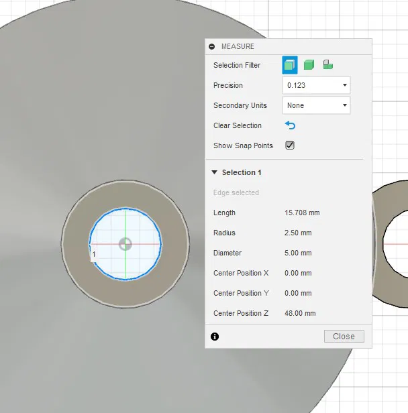This screenshot has height=413, width=408.
Task: Click the selection label 1 on the circle
Action: (x=93, y=255)
